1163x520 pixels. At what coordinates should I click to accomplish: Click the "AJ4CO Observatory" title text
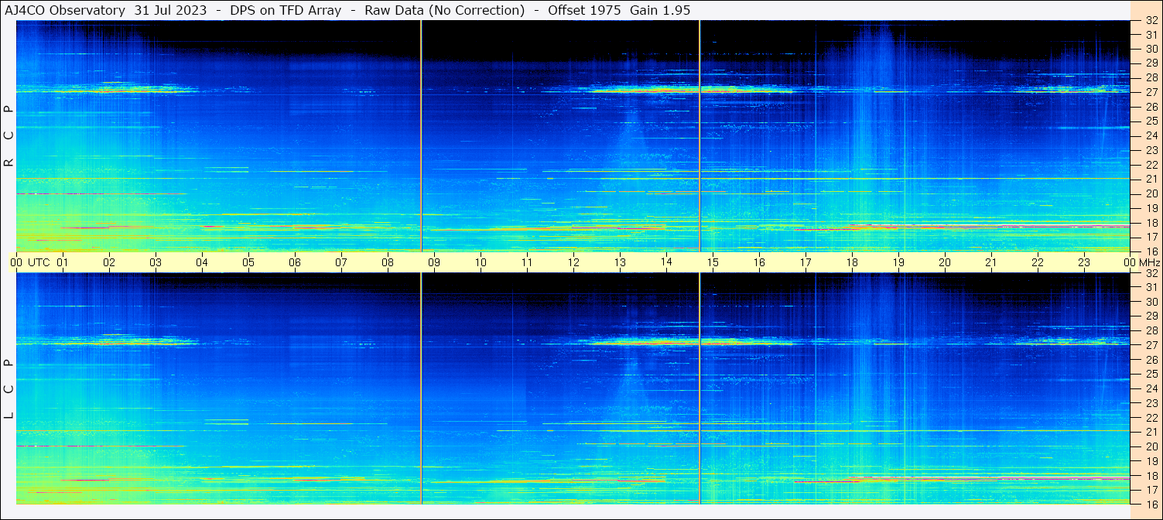coord(66,10)
